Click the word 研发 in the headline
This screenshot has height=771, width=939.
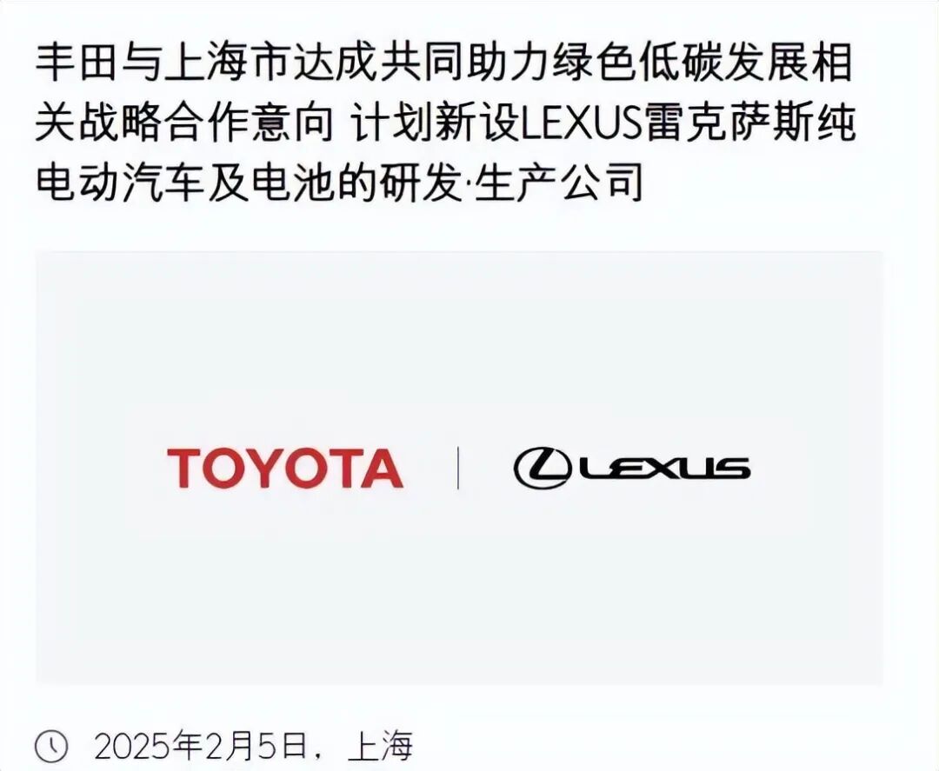click(x=423, y=182)
